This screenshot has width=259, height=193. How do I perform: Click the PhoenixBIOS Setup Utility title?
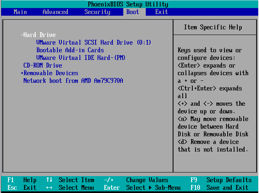tap(128, 4)
